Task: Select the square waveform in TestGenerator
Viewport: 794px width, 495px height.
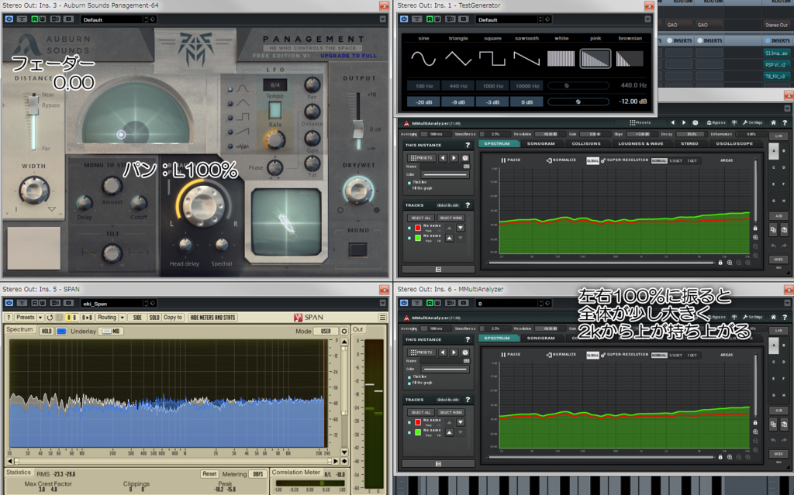Action: point(492,58)
